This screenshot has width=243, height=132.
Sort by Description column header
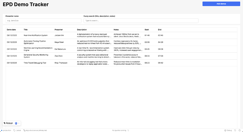[x=82, y=30]
